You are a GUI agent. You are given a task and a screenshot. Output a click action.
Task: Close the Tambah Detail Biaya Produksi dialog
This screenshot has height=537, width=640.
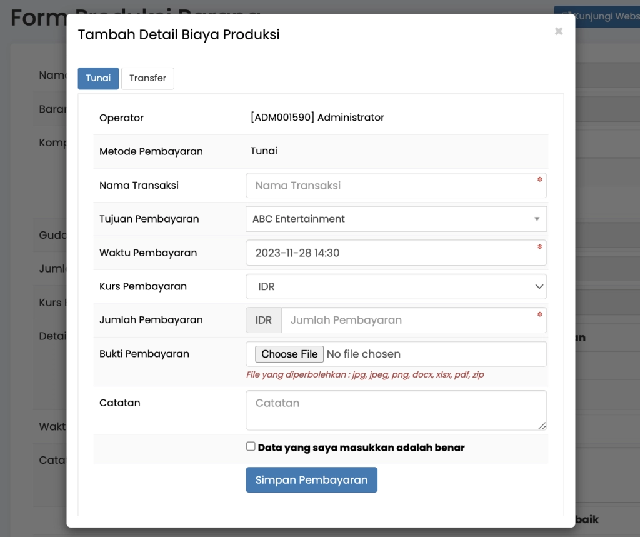click(x=558, y=31)
